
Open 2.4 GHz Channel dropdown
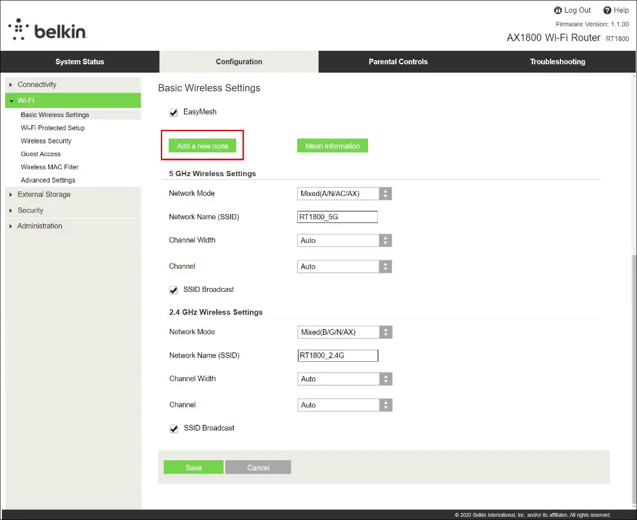click(345, 405)
